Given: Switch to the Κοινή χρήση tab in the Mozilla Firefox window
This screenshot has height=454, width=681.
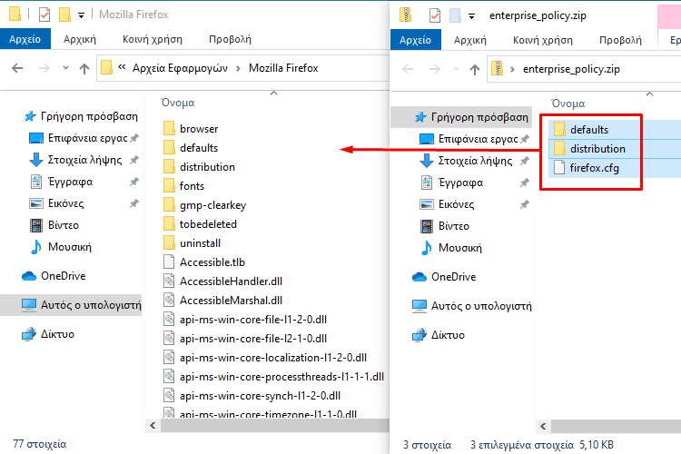Looking at the screenshot, I should point(153,39).
